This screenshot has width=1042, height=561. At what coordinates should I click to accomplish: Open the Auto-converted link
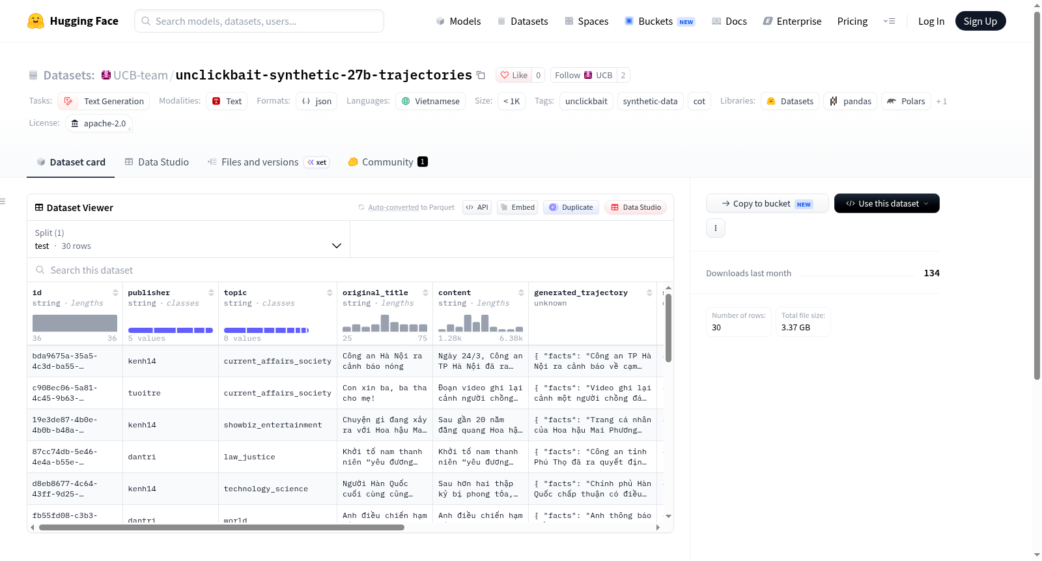[393, 207]
